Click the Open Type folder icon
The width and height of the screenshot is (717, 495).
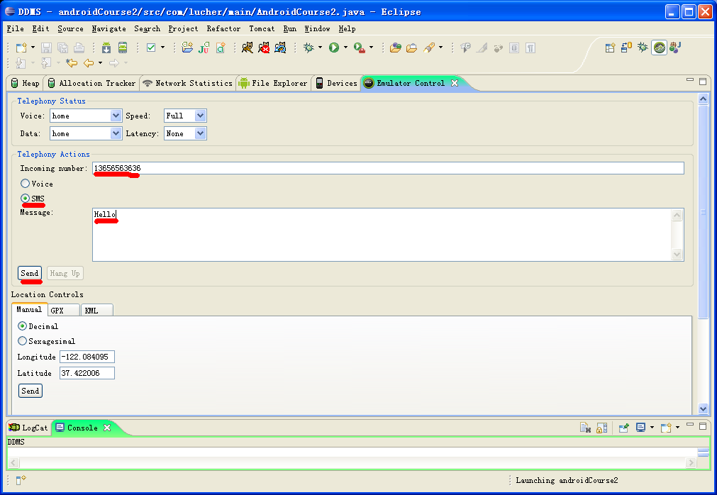click(396, 48)
